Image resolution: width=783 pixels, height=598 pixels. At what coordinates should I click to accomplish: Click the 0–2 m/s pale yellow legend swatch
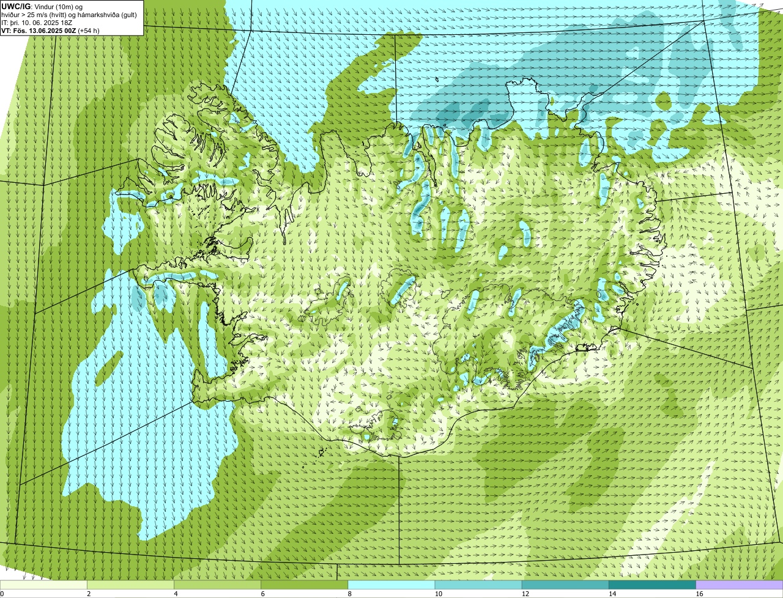(43, 585)
